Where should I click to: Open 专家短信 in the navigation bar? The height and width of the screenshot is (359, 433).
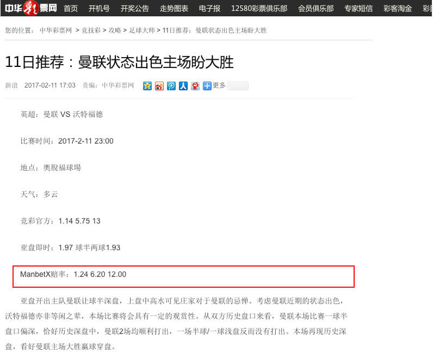[358, 8]
